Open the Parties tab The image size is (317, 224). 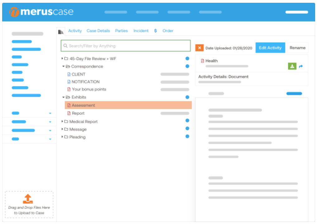[121, 31]
